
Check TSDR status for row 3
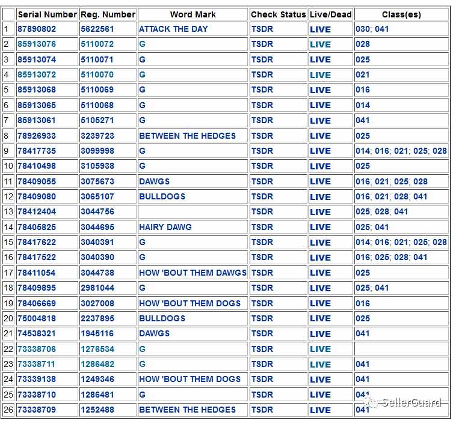262,59
